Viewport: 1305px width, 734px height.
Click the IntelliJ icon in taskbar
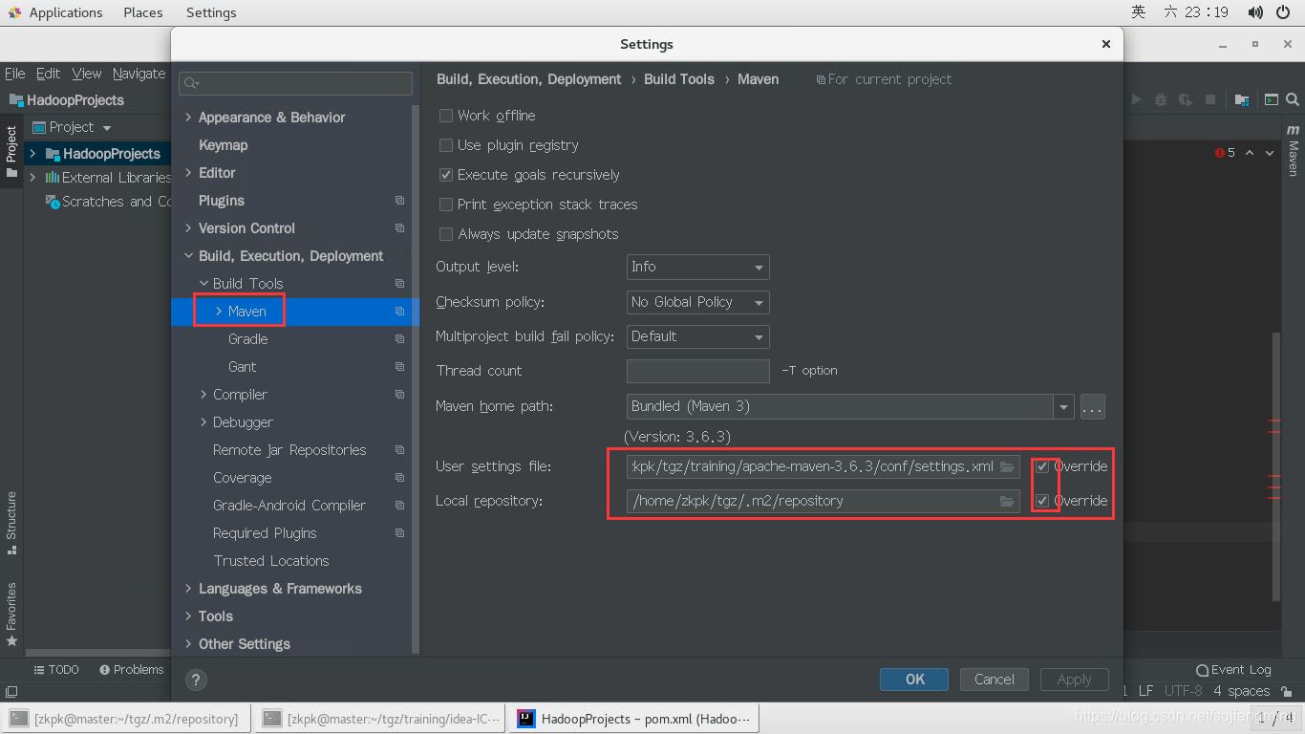point(525,719)
